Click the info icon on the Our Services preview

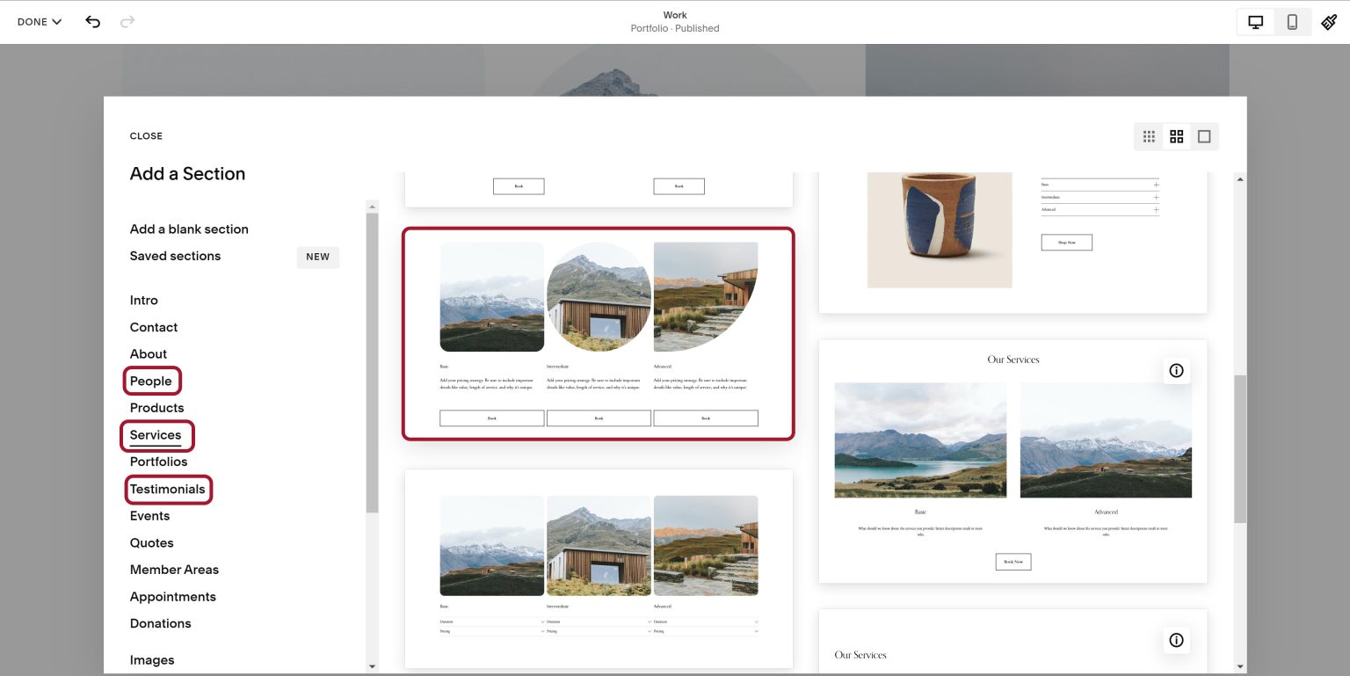[x=1176, y=370]
